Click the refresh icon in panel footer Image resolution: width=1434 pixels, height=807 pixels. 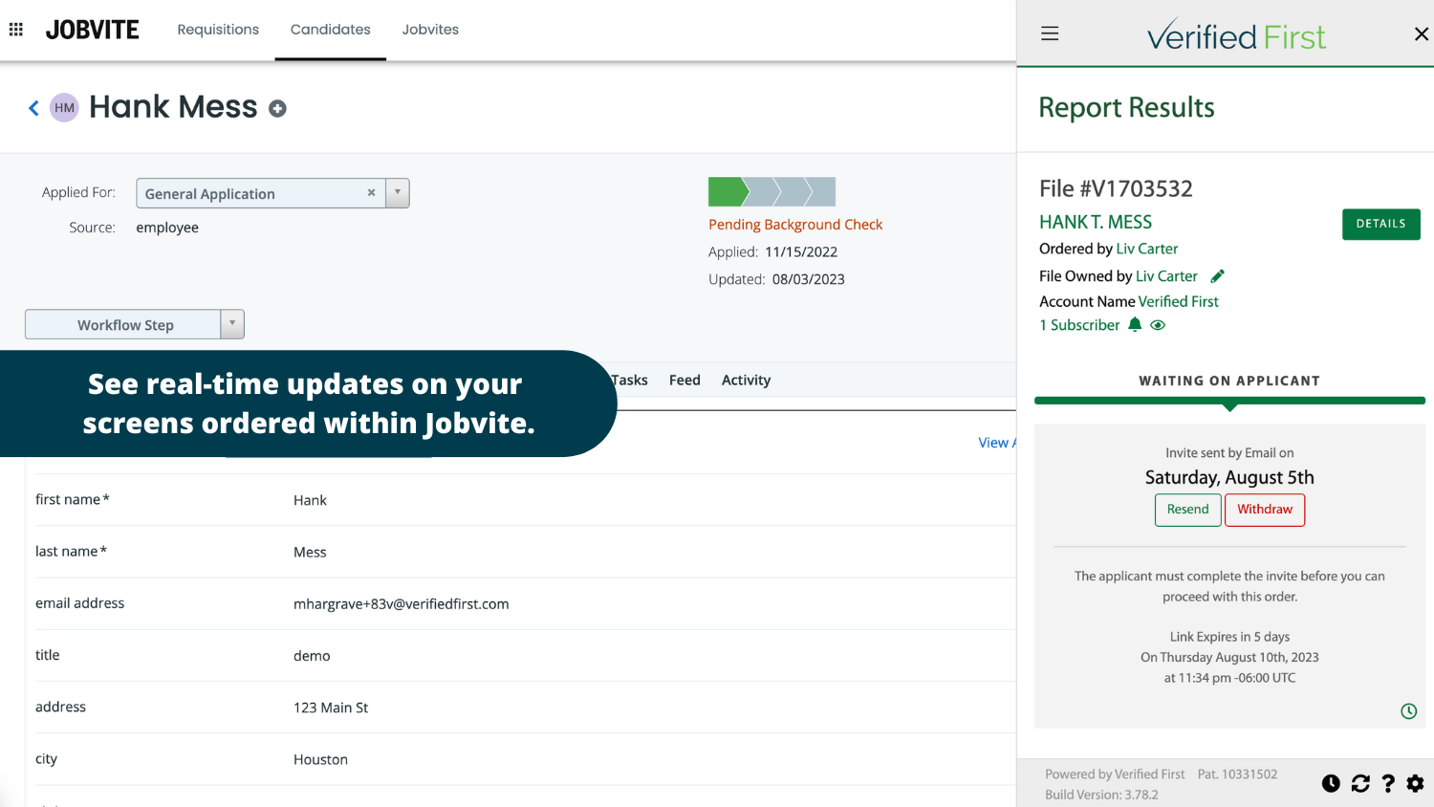point(1360,784)
